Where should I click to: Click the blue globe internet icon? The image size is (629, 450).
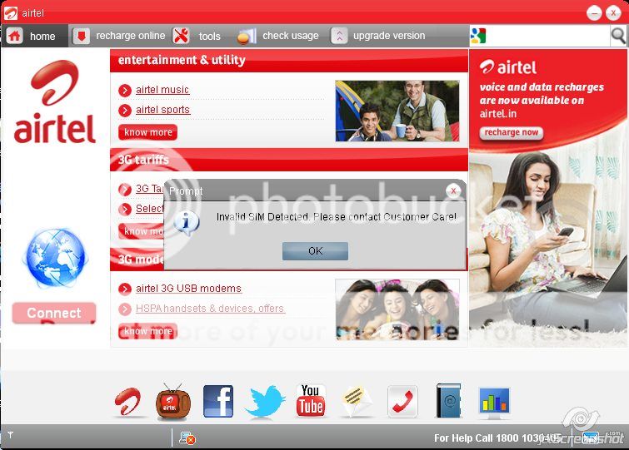tap(55, 258)
